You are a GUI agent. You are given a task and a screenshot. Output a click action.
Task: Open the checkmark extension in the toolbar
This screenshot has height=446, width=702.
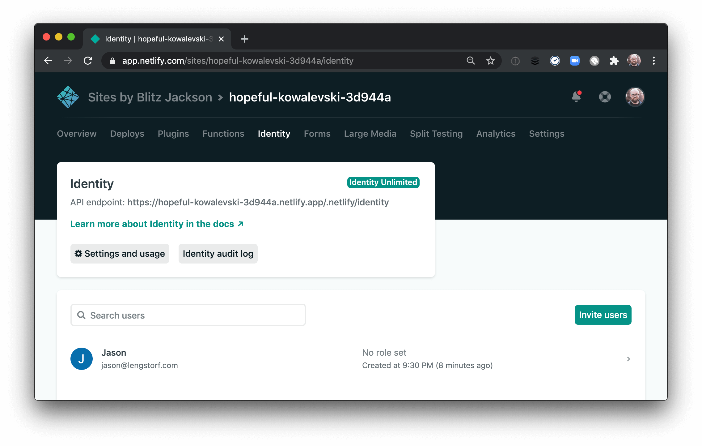pos(555,61)
